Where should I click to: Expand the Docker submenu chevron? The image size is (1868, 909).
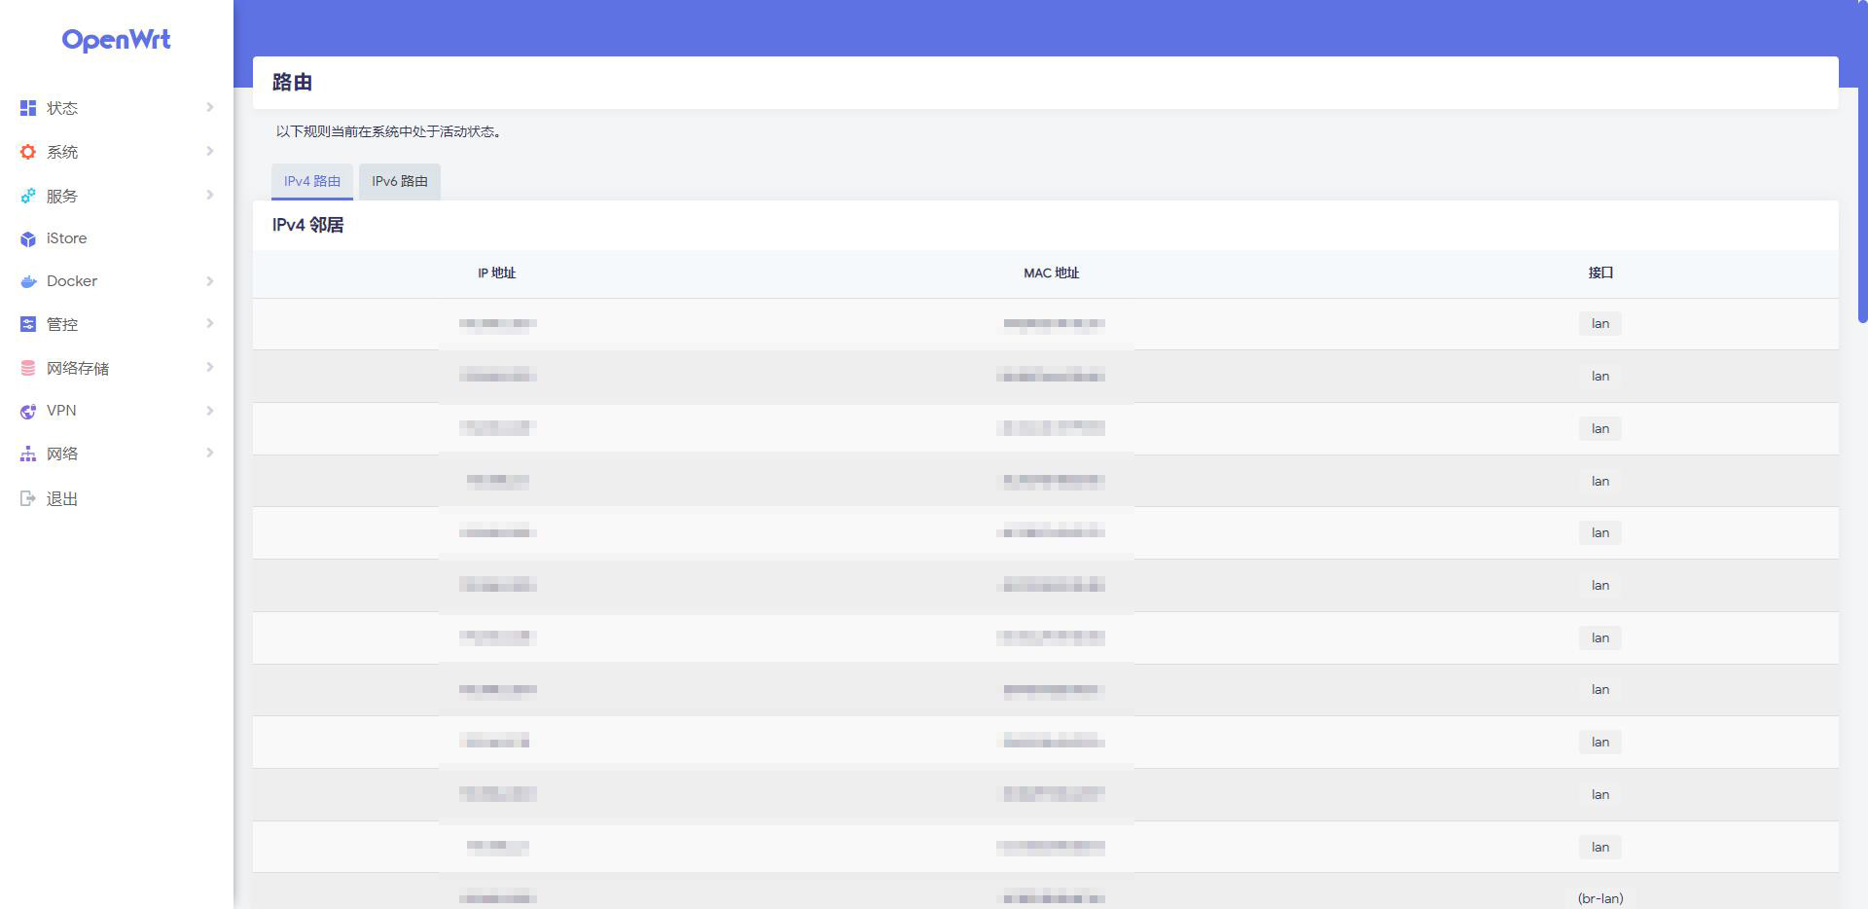209,281
